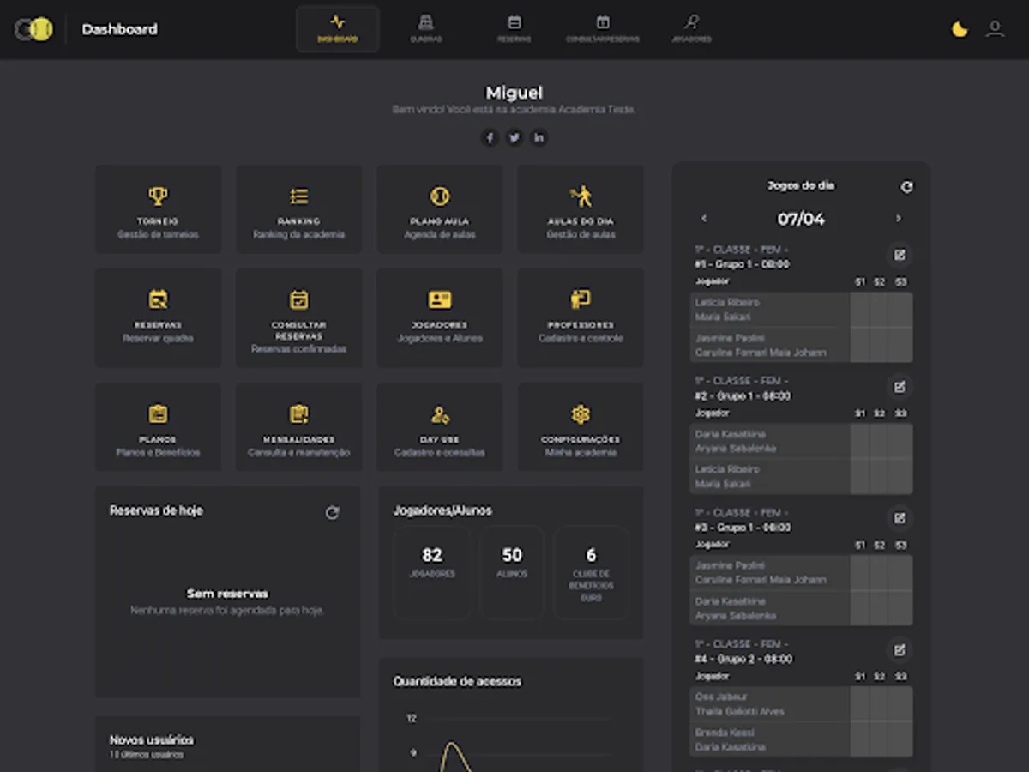The image size is (1029, 772).
Task: Switch to the Quadras tab
Action: [x=426, y=27]
